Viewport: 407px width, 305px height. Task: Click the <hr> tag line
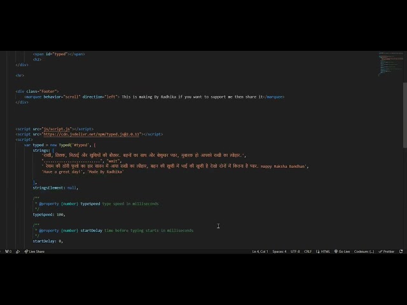pos(20,76)
